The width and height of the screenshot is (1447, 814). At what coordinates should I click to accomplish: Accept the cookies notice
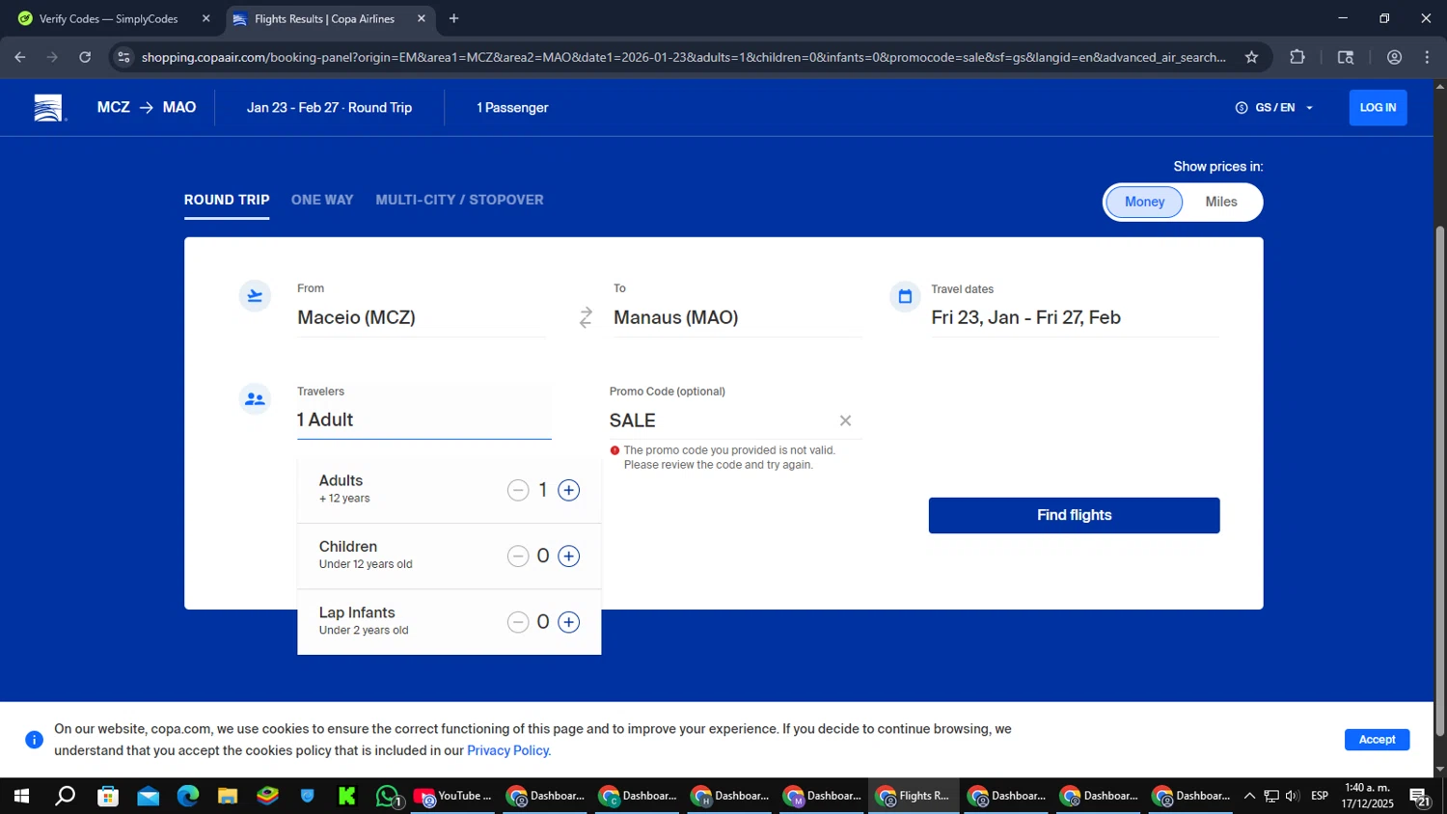pyautogui.click(x=1377, y=740)
